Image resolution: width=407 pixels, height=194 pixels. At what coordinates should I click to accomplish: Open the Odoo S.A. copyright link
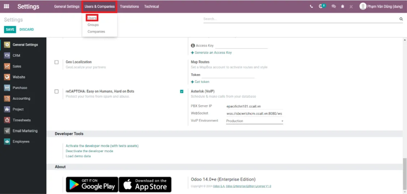219,186
